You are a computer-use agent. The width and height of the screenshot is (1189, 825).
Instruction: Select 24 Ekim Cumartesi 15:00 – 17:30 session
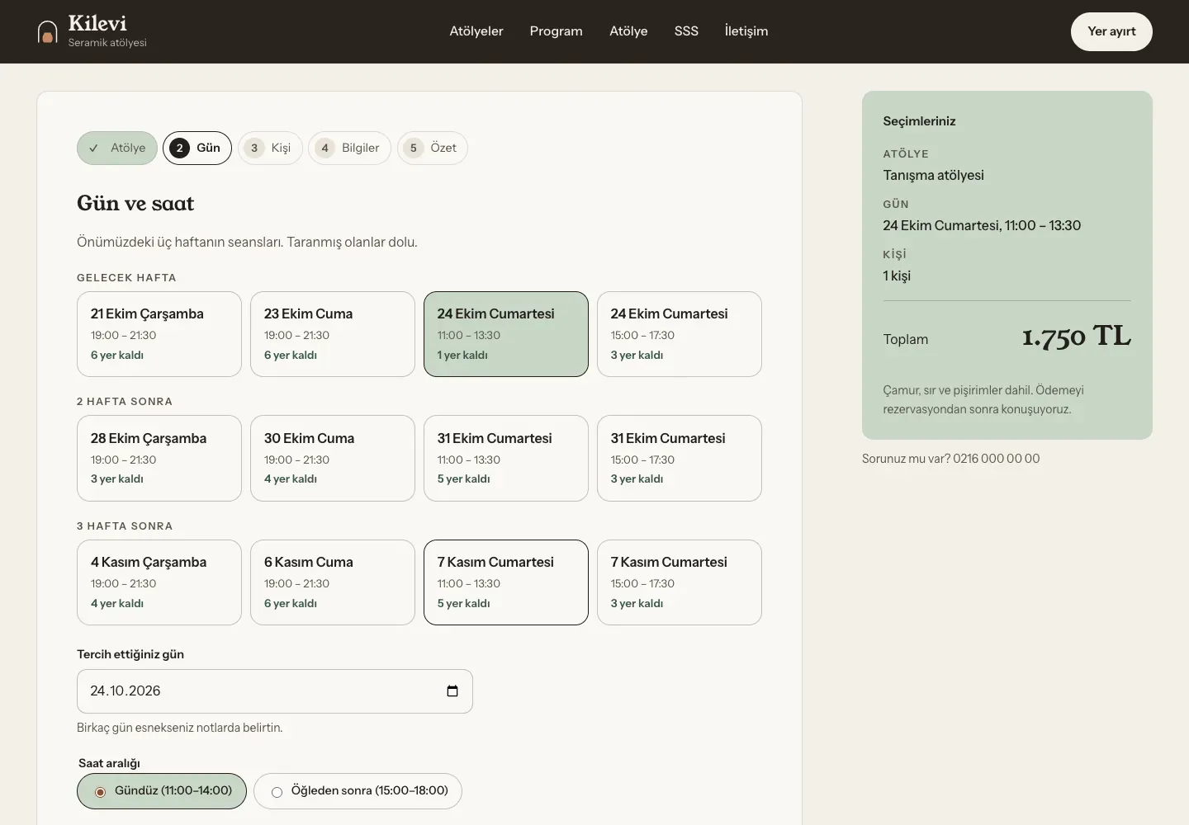pos(680,334)
